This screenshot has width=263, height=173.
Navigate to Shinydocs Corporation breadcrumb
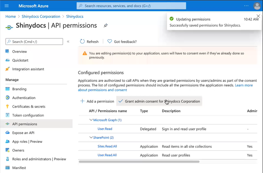[x=41, y=16]
